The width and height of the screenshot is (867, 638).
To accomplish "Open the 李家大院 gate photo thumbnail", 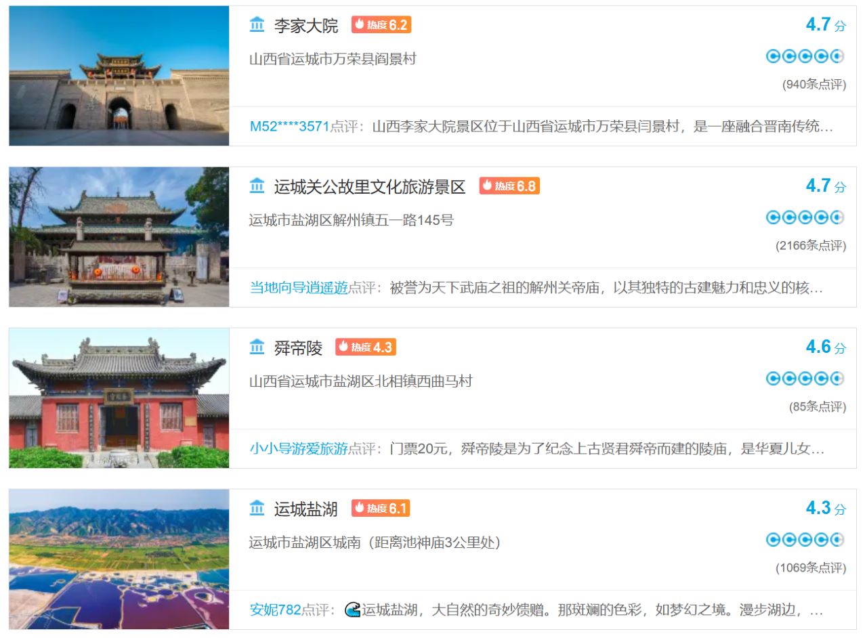I will click(119, 76).
